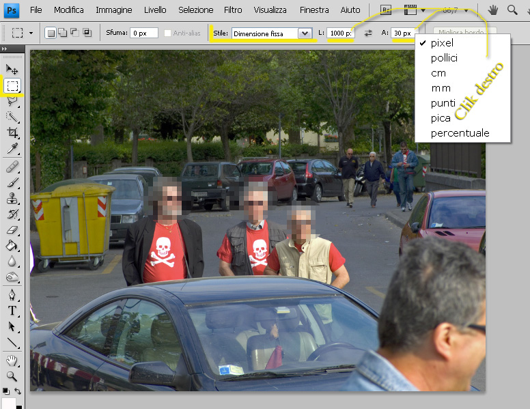
Task: Open the tool preset picker arrow
Action: click(x=31, y=33)
